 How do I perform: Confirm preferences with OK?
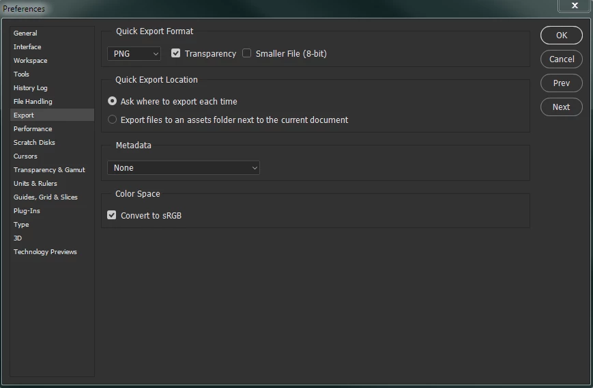pyautogui.click(x=561, y=36)
